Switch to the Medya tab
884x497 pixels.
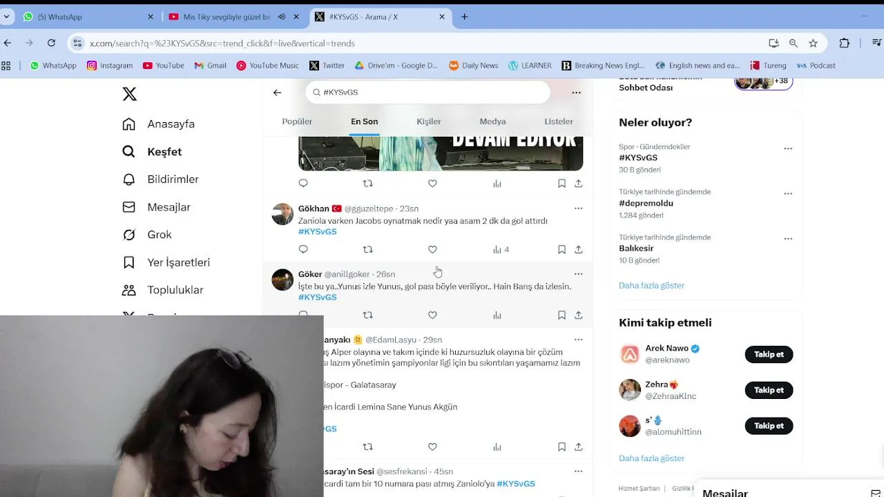tap(492, 121)
